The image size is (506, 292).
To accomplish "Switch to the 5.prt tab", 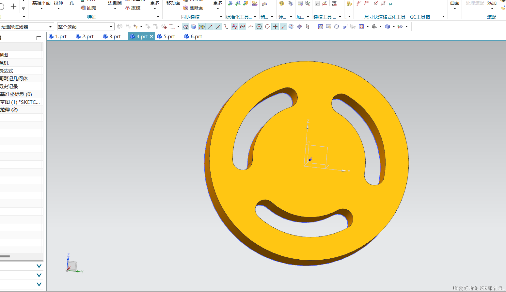I will click(x=166, y=37).
